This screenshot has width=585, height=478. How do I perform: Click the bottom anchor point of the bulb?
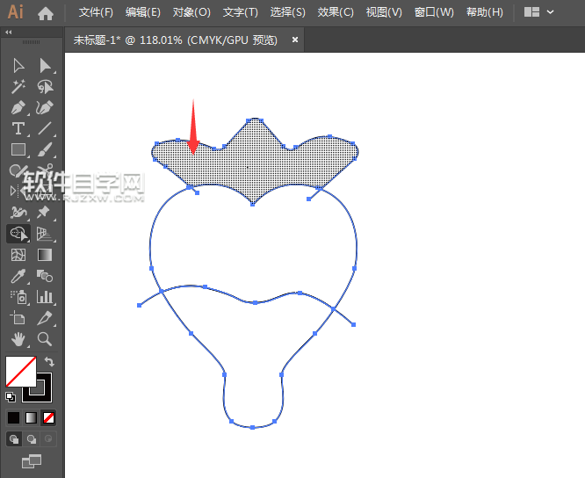pos(253,427)
